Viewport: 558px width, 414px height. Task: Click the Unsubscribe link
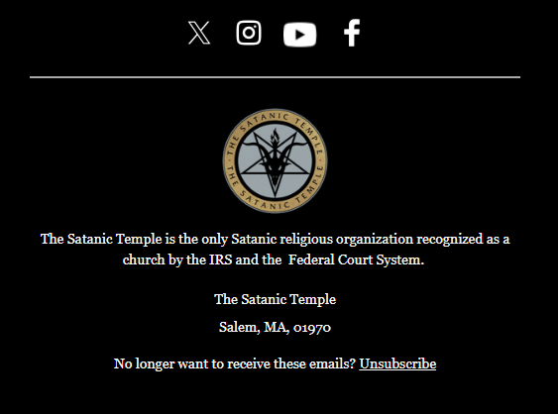(397, 363)
